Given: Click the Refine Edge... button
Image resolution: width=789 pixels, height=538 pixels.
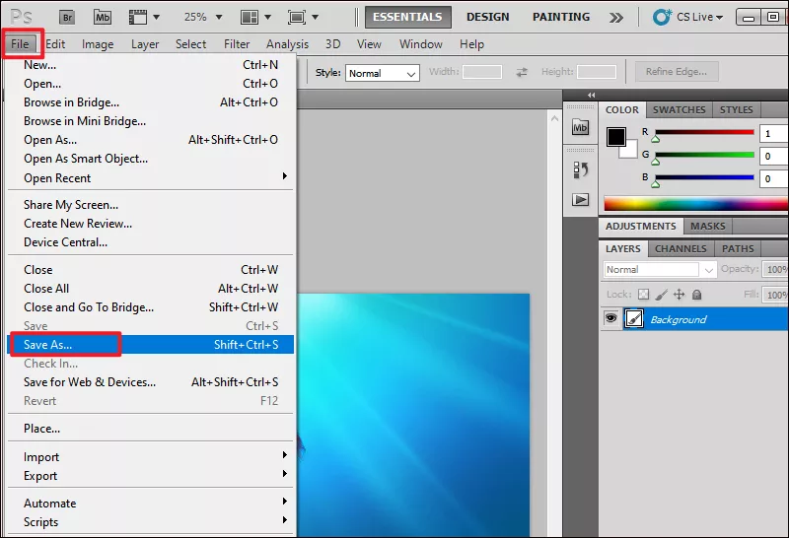Looking at the screenshot, I should (677, 72).
